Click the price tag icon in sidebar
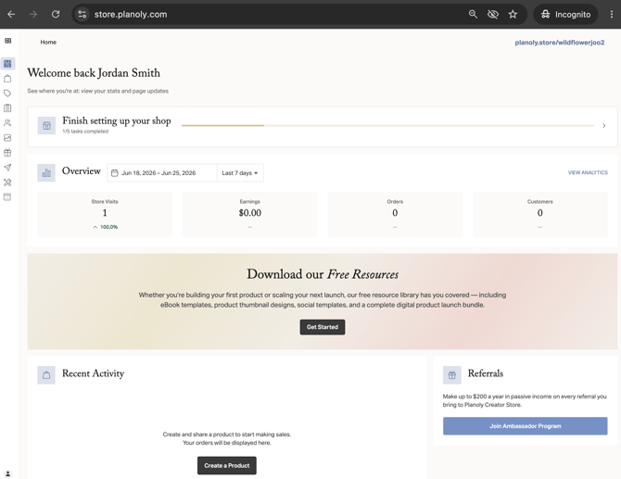This screenshot has height=479, width=621. [7, 94]
